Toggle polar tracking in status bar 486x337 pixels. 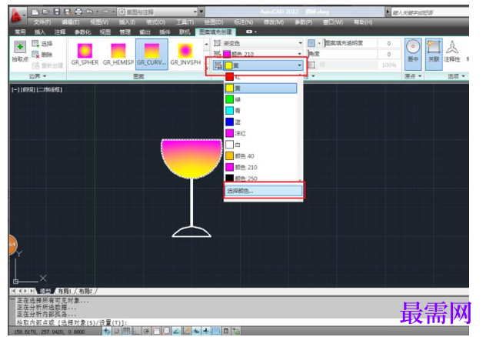coord(146,331)
